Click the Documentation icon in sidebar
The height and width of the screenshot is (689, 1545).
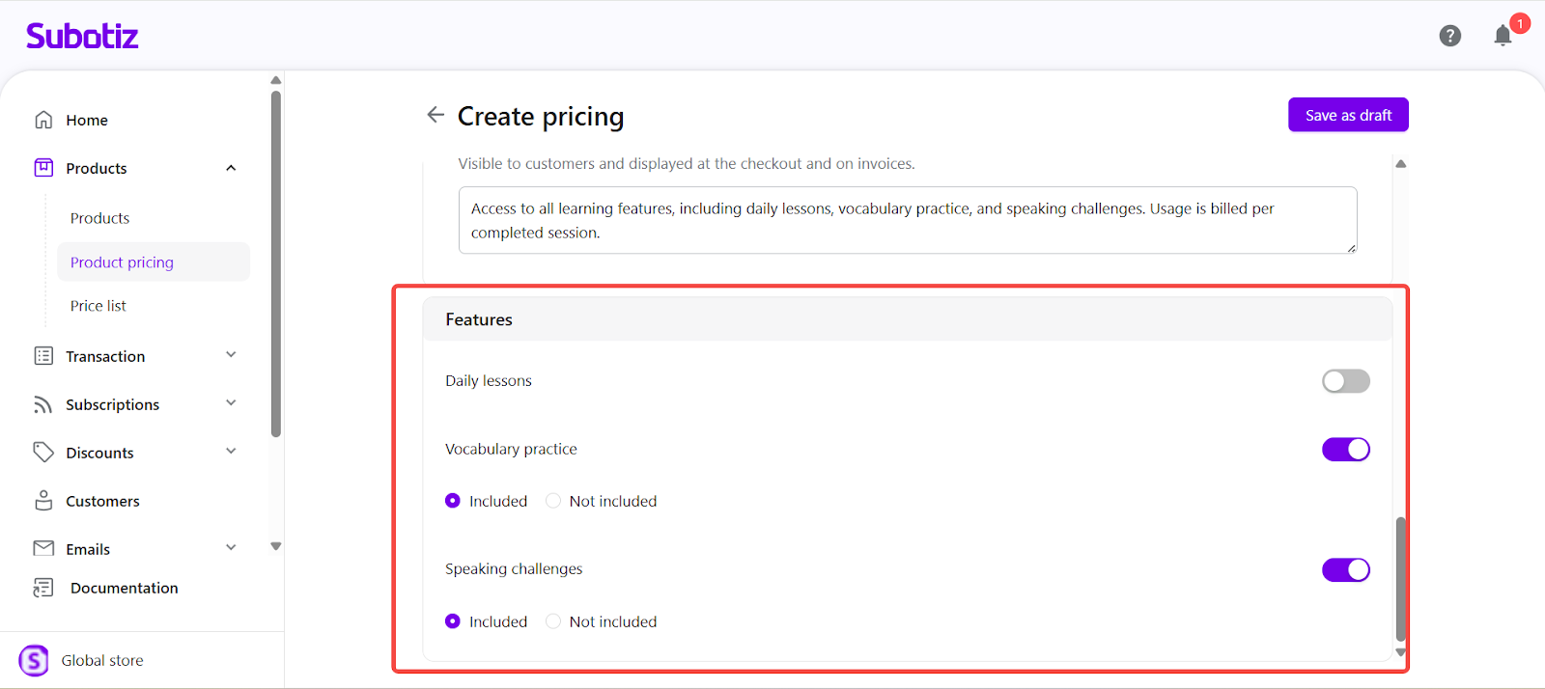[43, 588]
